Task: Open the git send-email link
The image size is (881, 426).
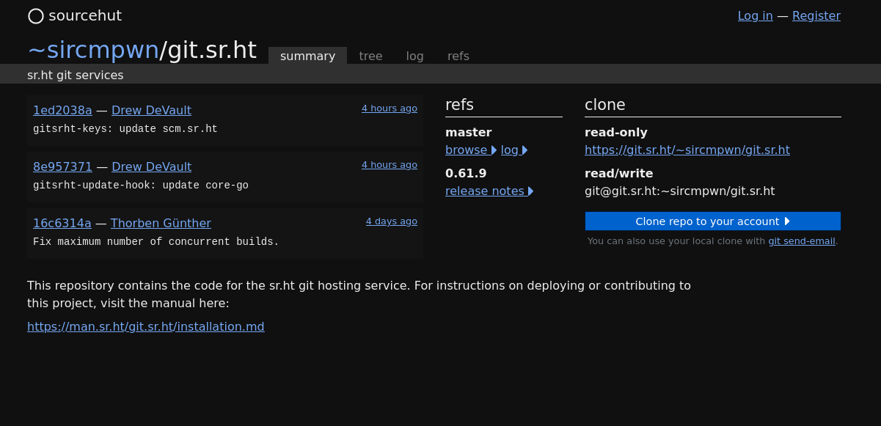Action: pos(801,240)
